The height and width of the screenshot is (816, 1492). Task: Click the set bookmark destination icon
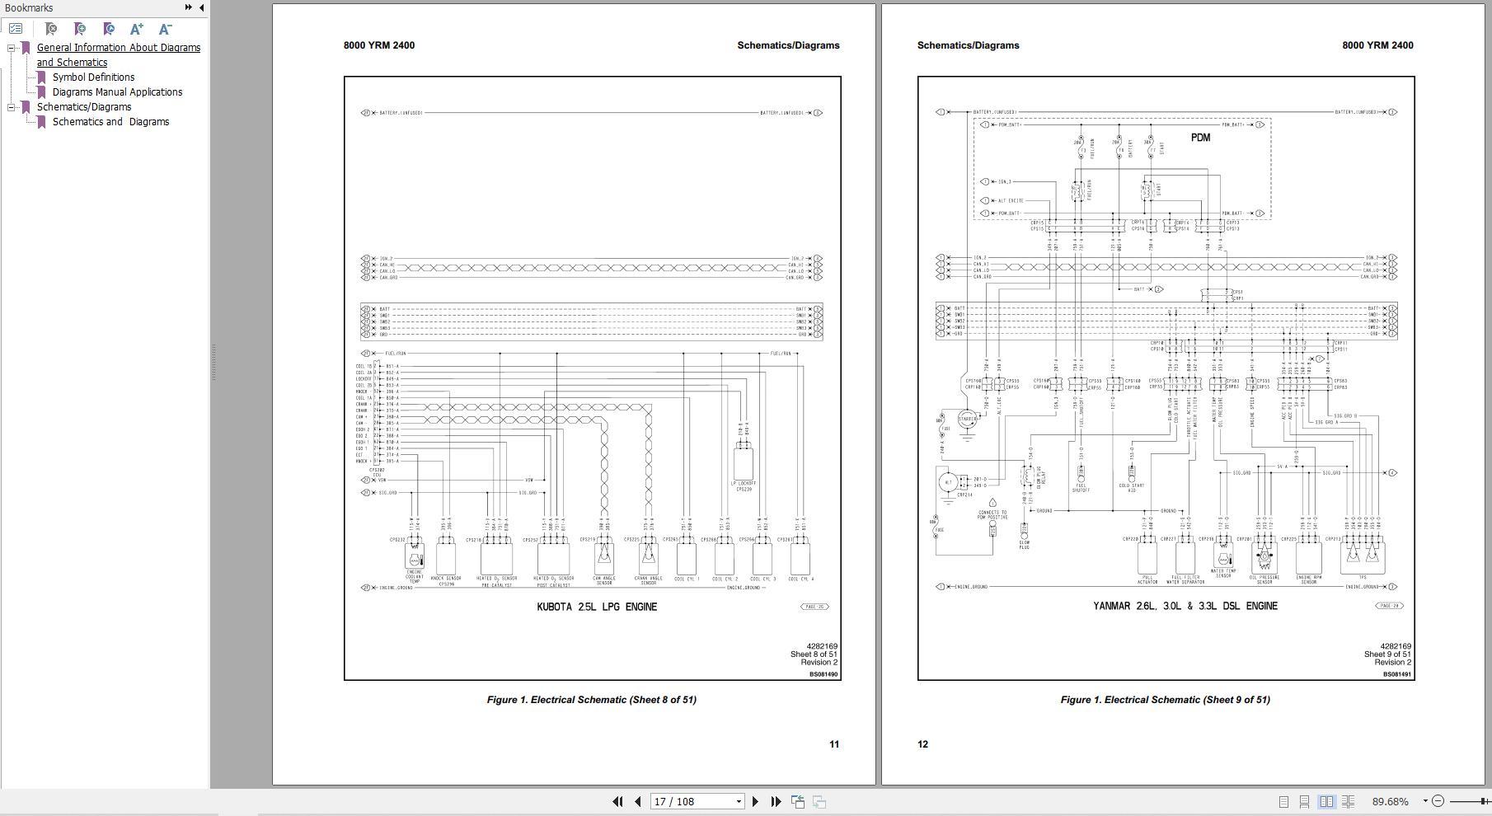tap(108, 29)
